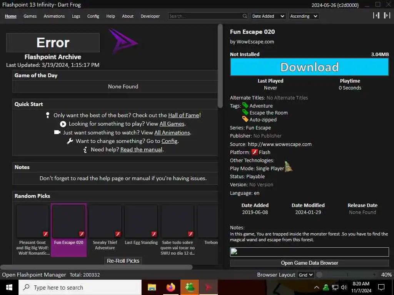The image size is (394, 295).
Task: Click the Windows taskbar search box
Action: (80, 287)
